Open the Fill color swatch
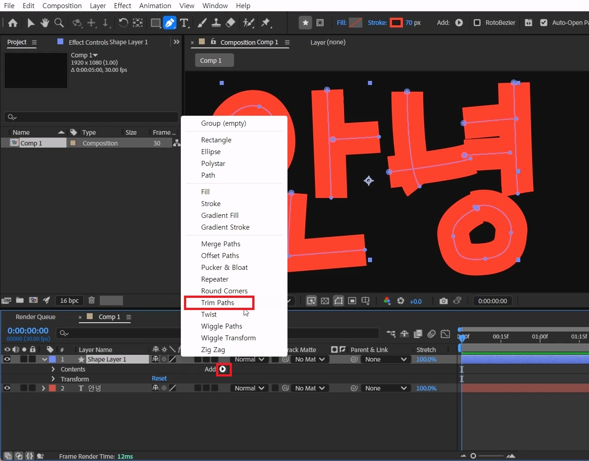Image resolution: width=589 pixels, height=461 pixels. pos(356,23)
